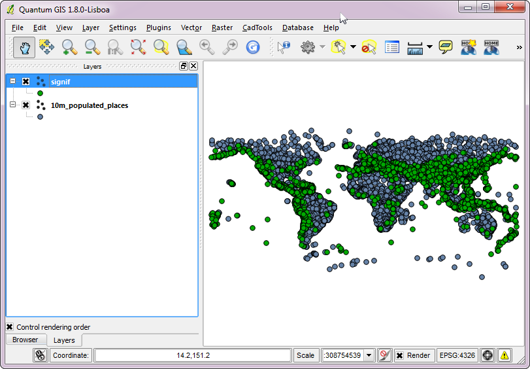Click the coordinate input field
The width and height of the screenshot is (530, 369).
pos(193,355)
